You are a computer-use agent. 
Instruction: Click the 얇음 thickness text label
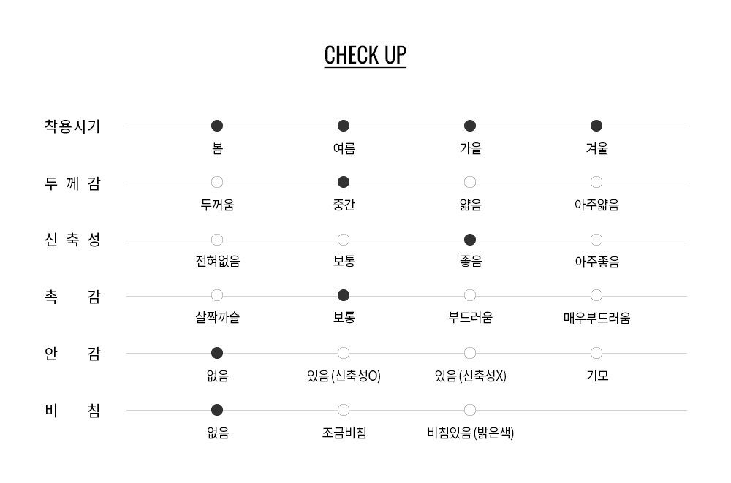(x=470, y=205)
